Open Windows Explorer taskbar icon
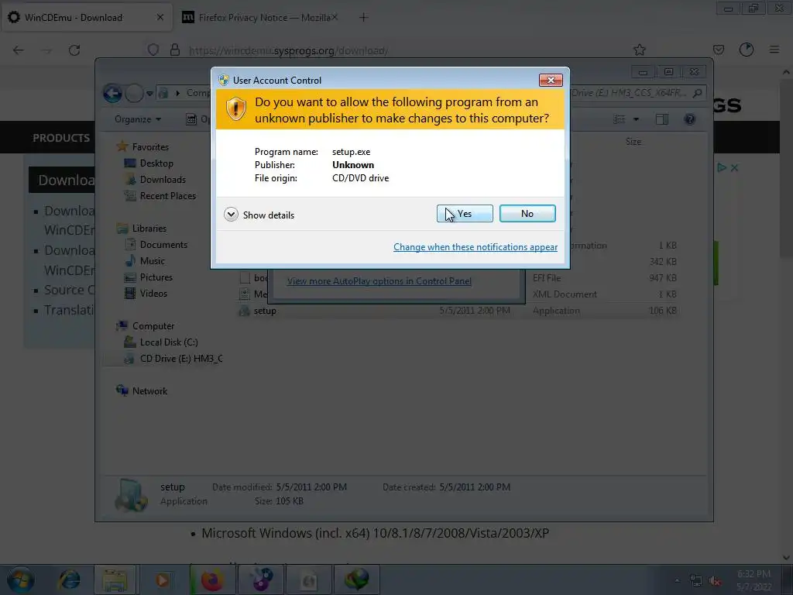Image resolution: width=793 pixels, height=595 pixels. pyautogui.click(x=115, y=580)
